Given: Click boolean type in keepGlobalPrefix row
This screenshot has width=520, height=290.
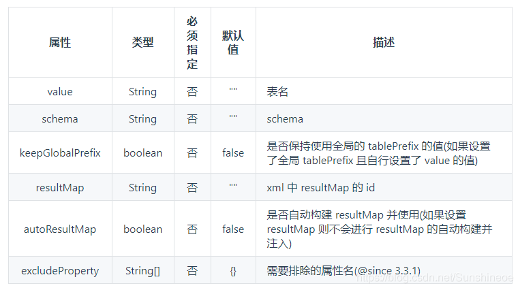Looking at the screenshot, I should (143, 152).
